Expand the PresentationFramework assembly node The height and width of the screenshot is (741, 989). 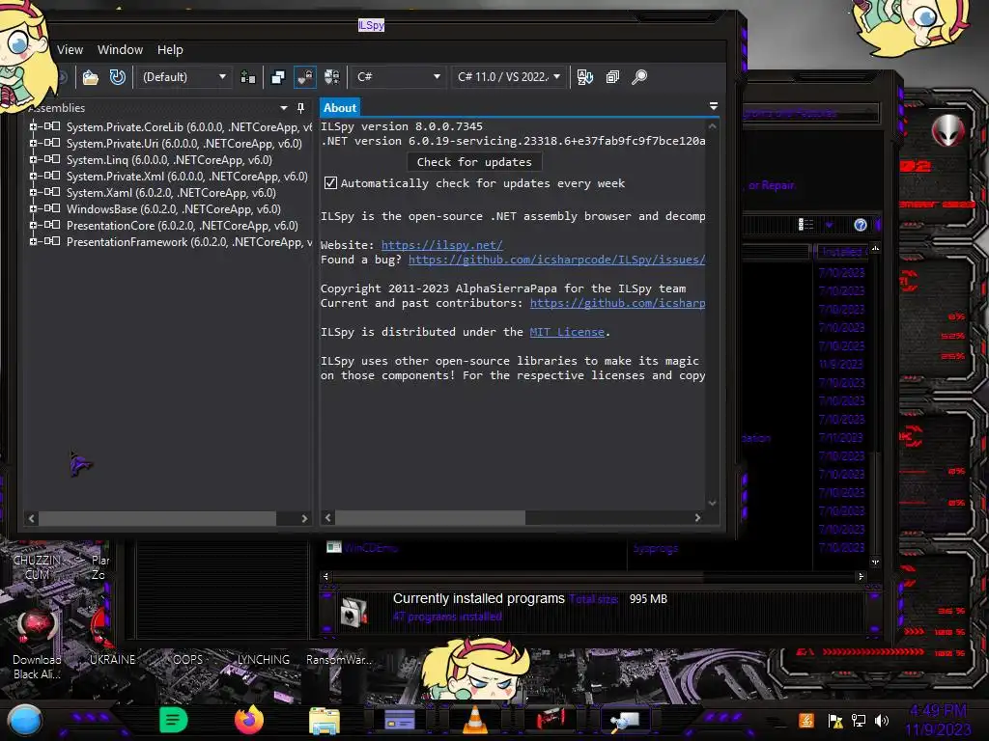33,241
